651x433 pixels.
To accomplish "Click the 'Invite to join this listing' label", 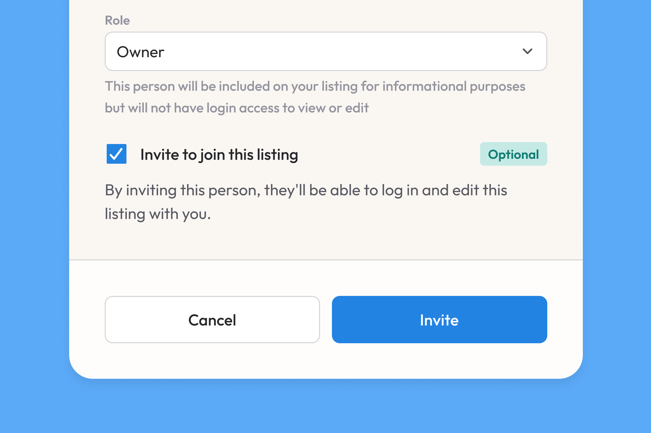I will click(x=219, y=155).
